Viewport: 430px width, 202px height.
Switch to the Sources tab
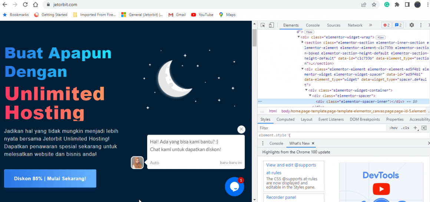click(334, 25)
